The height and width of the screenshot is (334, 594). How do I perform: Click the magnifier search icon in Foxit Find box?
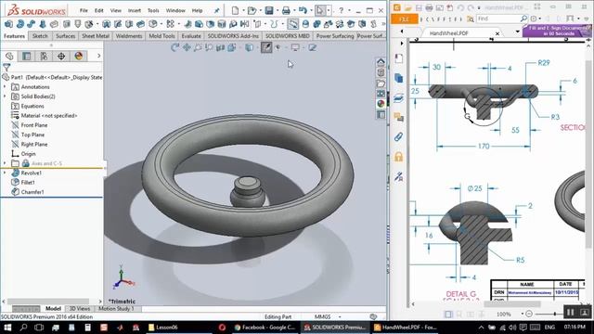coord(523,19)
